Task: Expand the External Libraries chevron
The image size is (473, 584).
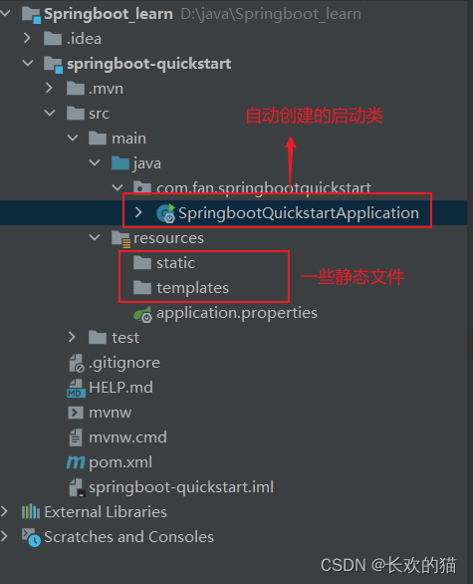Action: click(x=4, y=511)
